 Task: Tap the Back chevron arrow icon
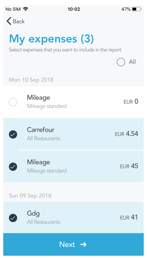9,21
